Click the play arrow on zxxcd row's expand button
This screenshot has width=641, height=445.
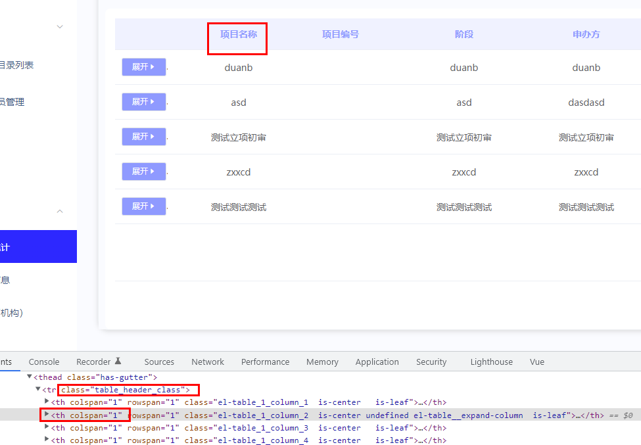pos(153,172)
